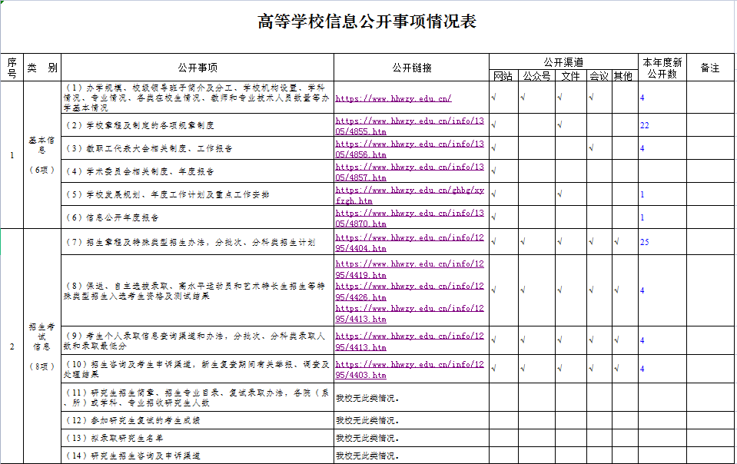The image size is (737, 464).
Task: Click the title 高等学校信息公开事项情况表
Action: tap(367, 22)
